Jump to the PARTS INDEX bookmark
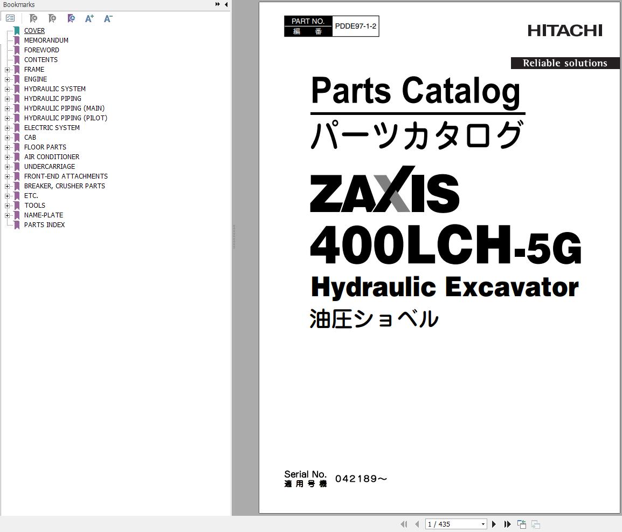Viewport: 622px width, 532px height. tap(44, 224)
